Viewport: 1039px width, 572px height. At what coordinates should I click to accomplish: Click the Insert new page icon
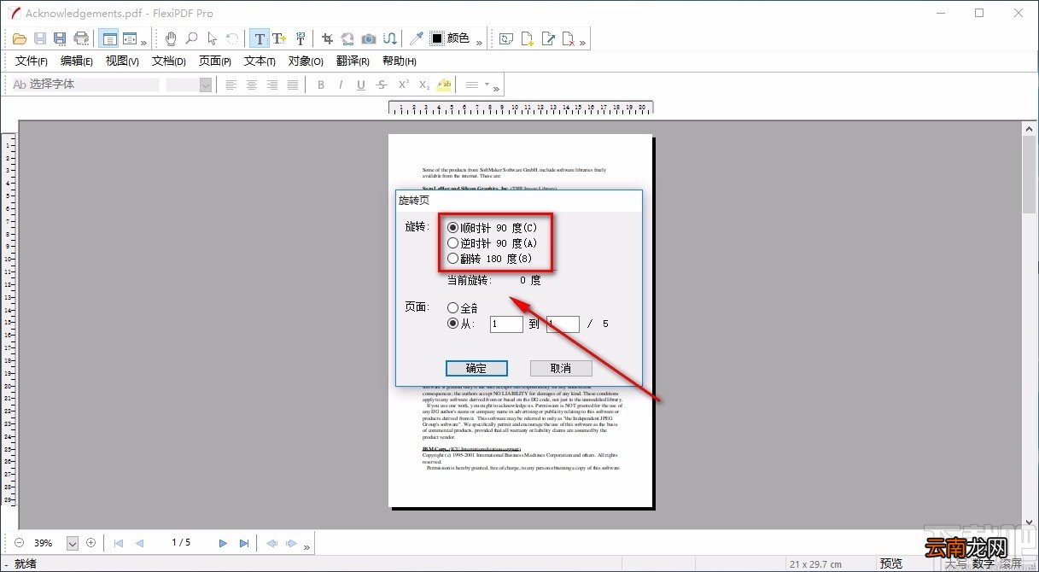pyautogui.click(x=528, y=38)
